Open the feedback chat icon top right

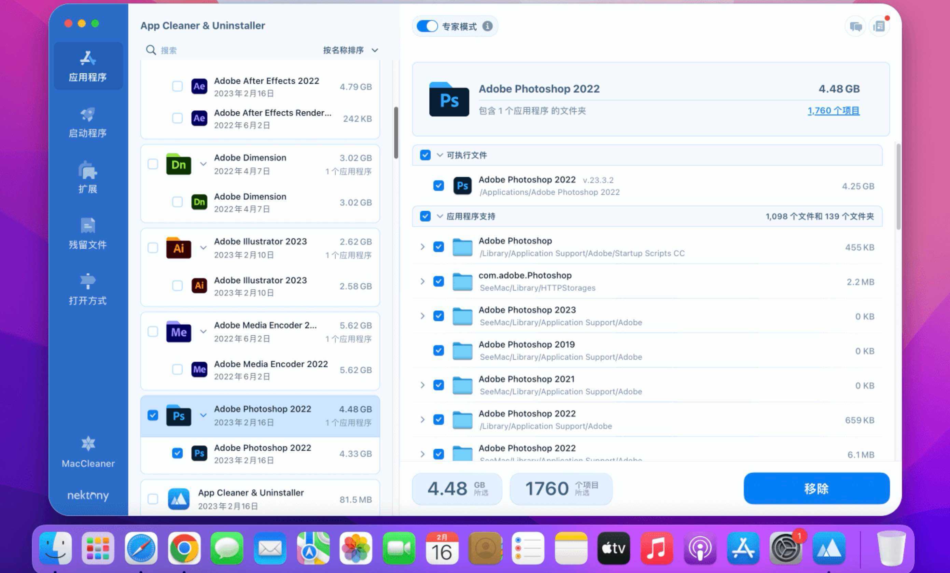click(x=855, y=26)
